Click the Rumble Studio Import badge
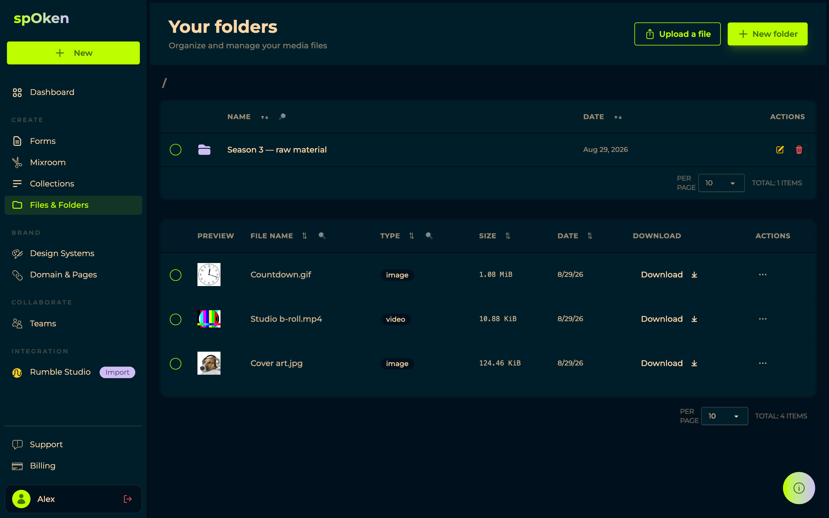829x518 pixels. pos(117,372)
